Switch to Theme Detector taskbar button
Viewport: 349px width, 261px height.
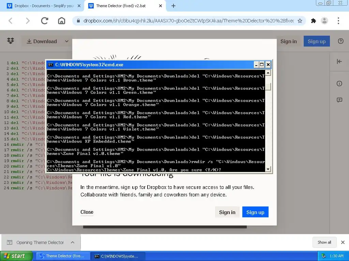(63, 256)
